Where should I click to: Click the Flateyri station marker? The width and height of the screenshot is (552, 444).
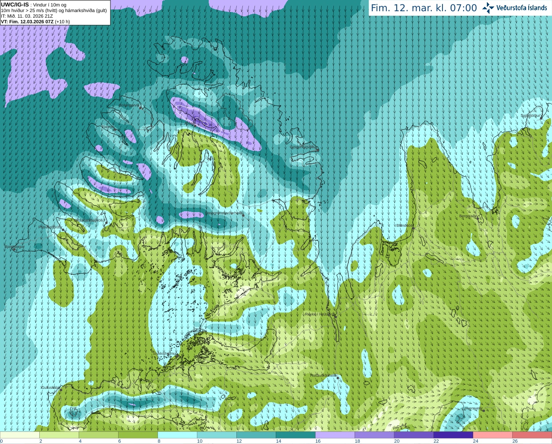coord(114,129)
